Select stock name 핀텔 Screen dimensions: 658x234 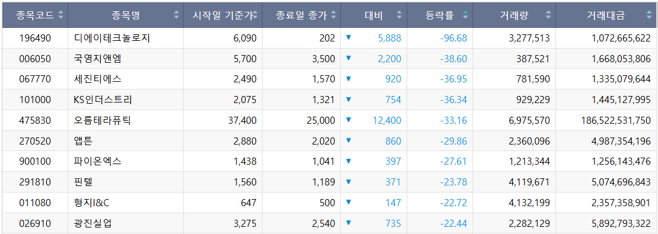83,182
